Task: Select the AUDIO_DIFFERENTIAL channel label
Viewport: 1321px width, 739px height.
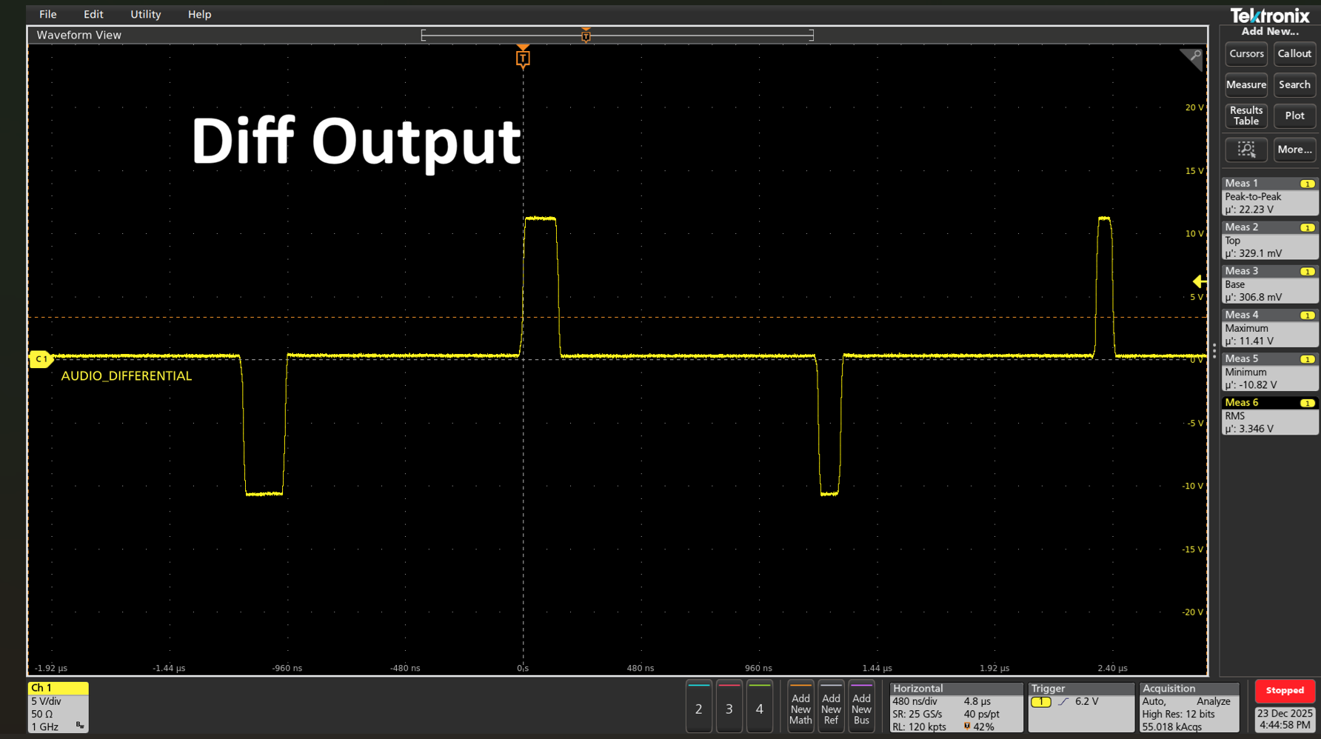Action: click(127, 376)
